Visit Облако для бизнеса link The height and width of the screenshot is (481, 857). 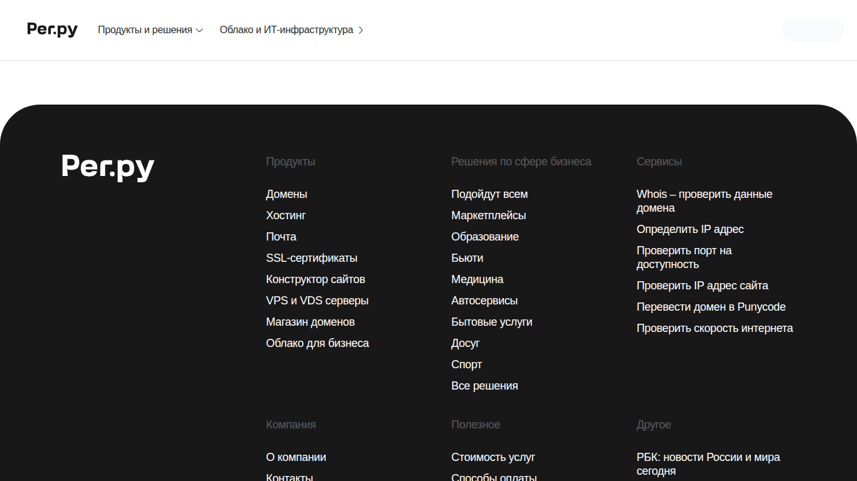tap(317, 343)
